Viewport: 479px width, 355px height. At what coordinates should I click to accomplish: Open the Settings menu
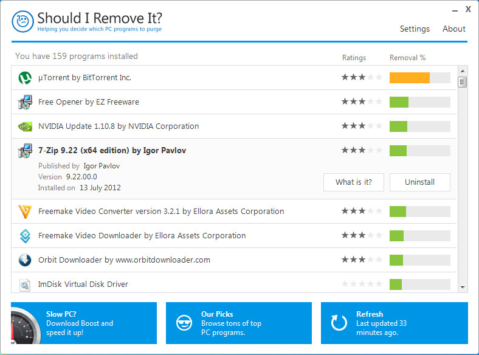pos(415,29)
